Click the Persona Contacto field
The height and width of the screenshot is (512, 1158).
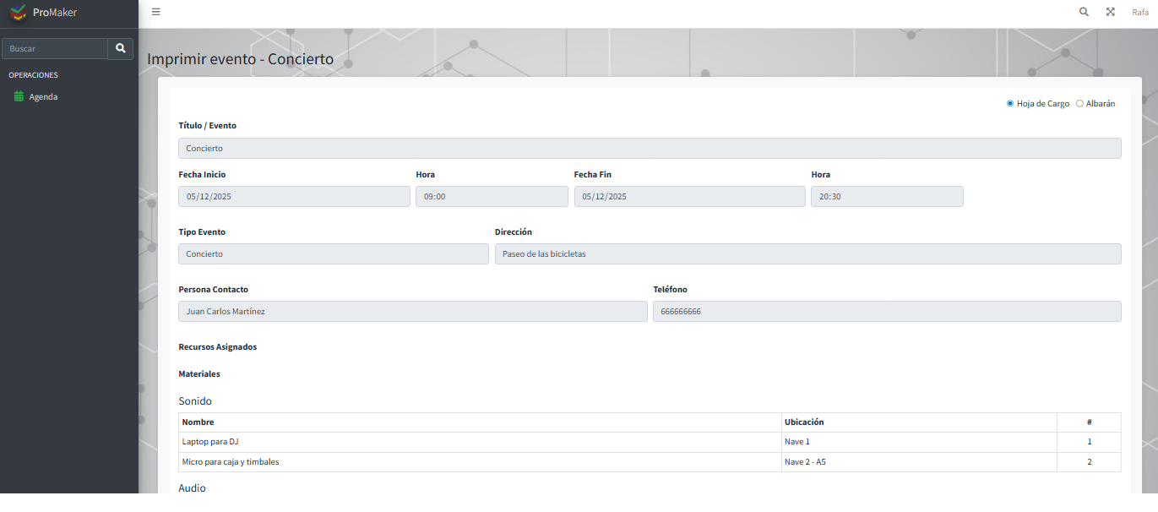pyautogui.click(x=412, y=312)
